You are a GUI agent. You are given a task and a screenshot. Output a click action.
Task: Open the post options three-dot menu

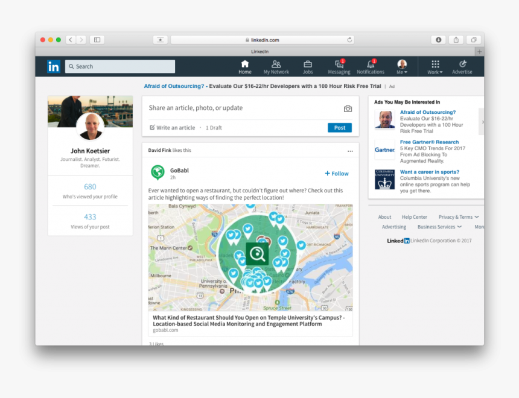click(x=350, y=151)
